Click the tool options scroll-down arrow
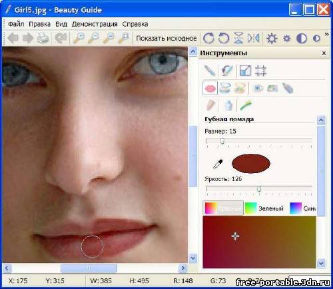333x289 pixels. (321, 264)
